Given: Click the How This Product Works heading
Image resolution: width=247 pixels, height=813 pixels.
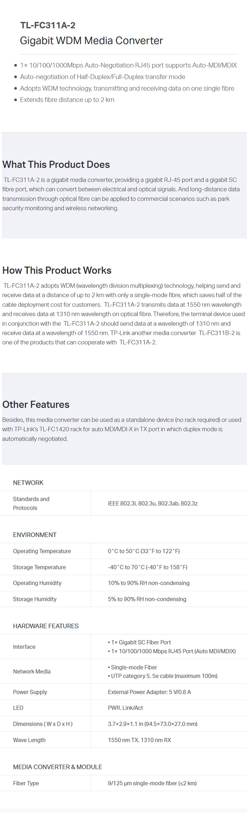Looking at the screenshot, I should point(57,270).
